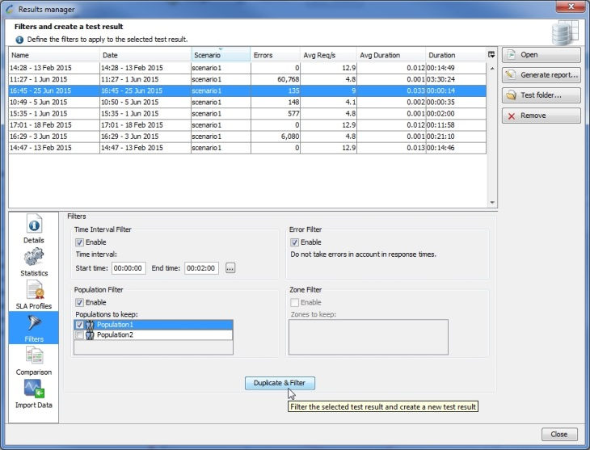Open the Comparison panel icon
The height and width of the screenshot is (450, 590).
[33, 357]
